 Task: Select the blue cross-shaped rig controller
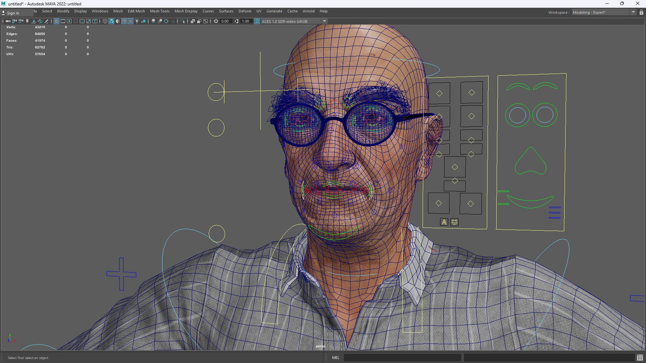point(121,274)
